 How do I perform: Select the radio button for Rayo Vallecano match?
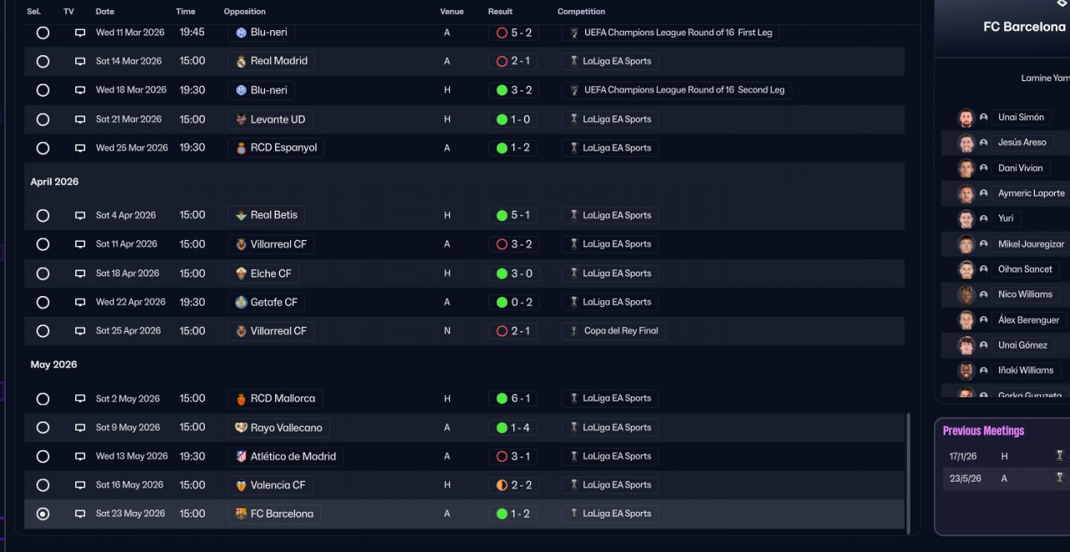(43, 427)
